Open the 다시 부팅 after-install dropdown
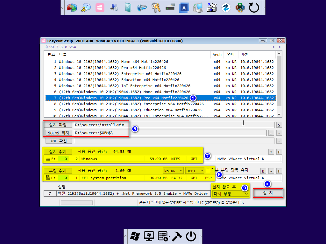The width and height of the screenshot is (326, 244). (230, 193)
